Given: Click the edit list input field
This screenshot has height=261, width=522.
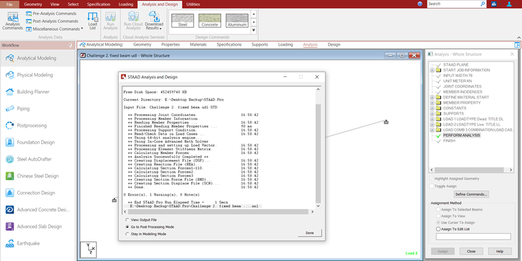Looking at the screenshot, I should tap(473, 236).
